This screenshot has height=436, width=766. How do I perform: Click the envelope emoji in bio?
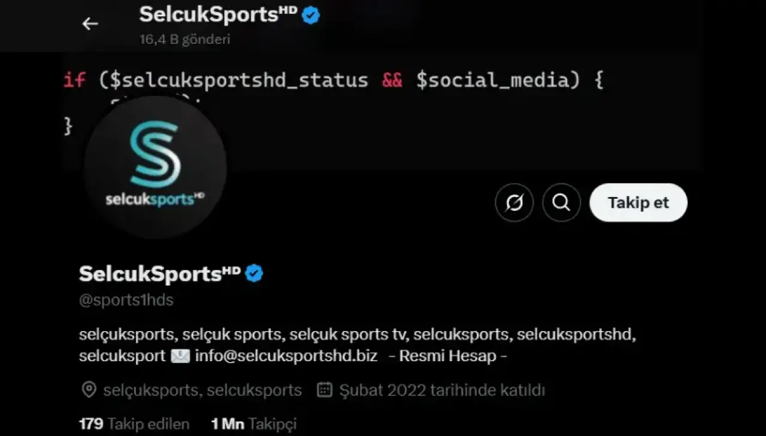click(x=180, y=356)
